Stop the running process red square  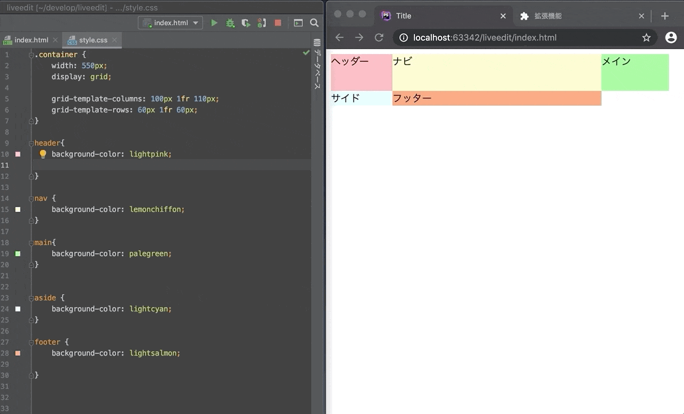278,23
